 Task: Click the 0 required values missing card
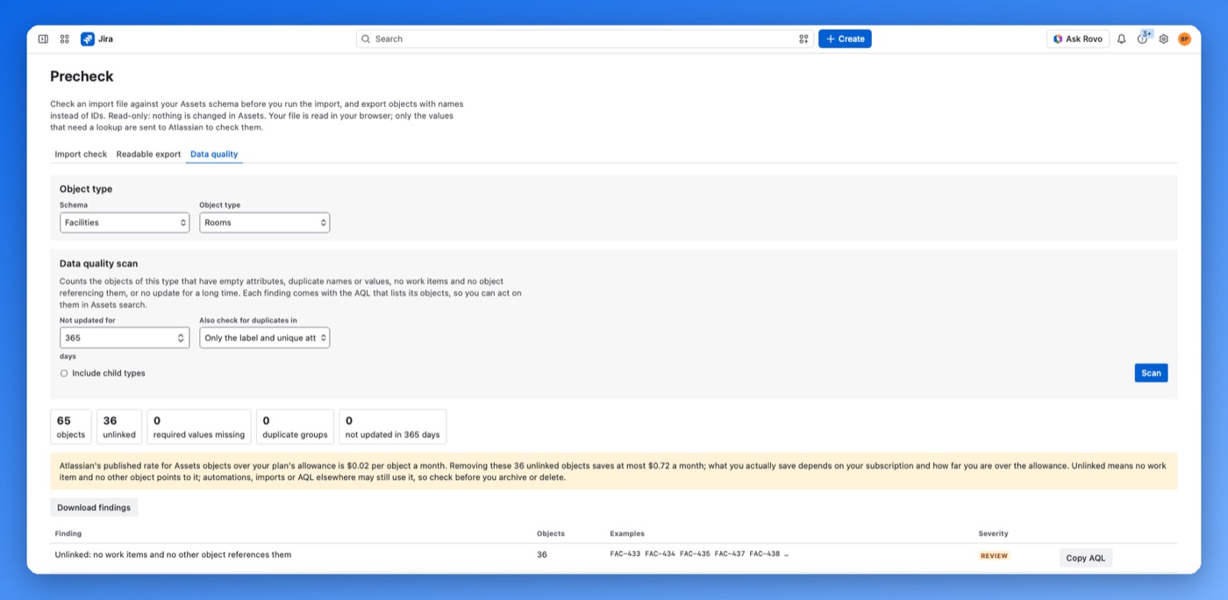tap(199, 426)
